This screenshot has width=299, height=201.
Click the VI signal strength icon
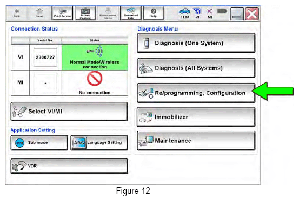point(197,13)
